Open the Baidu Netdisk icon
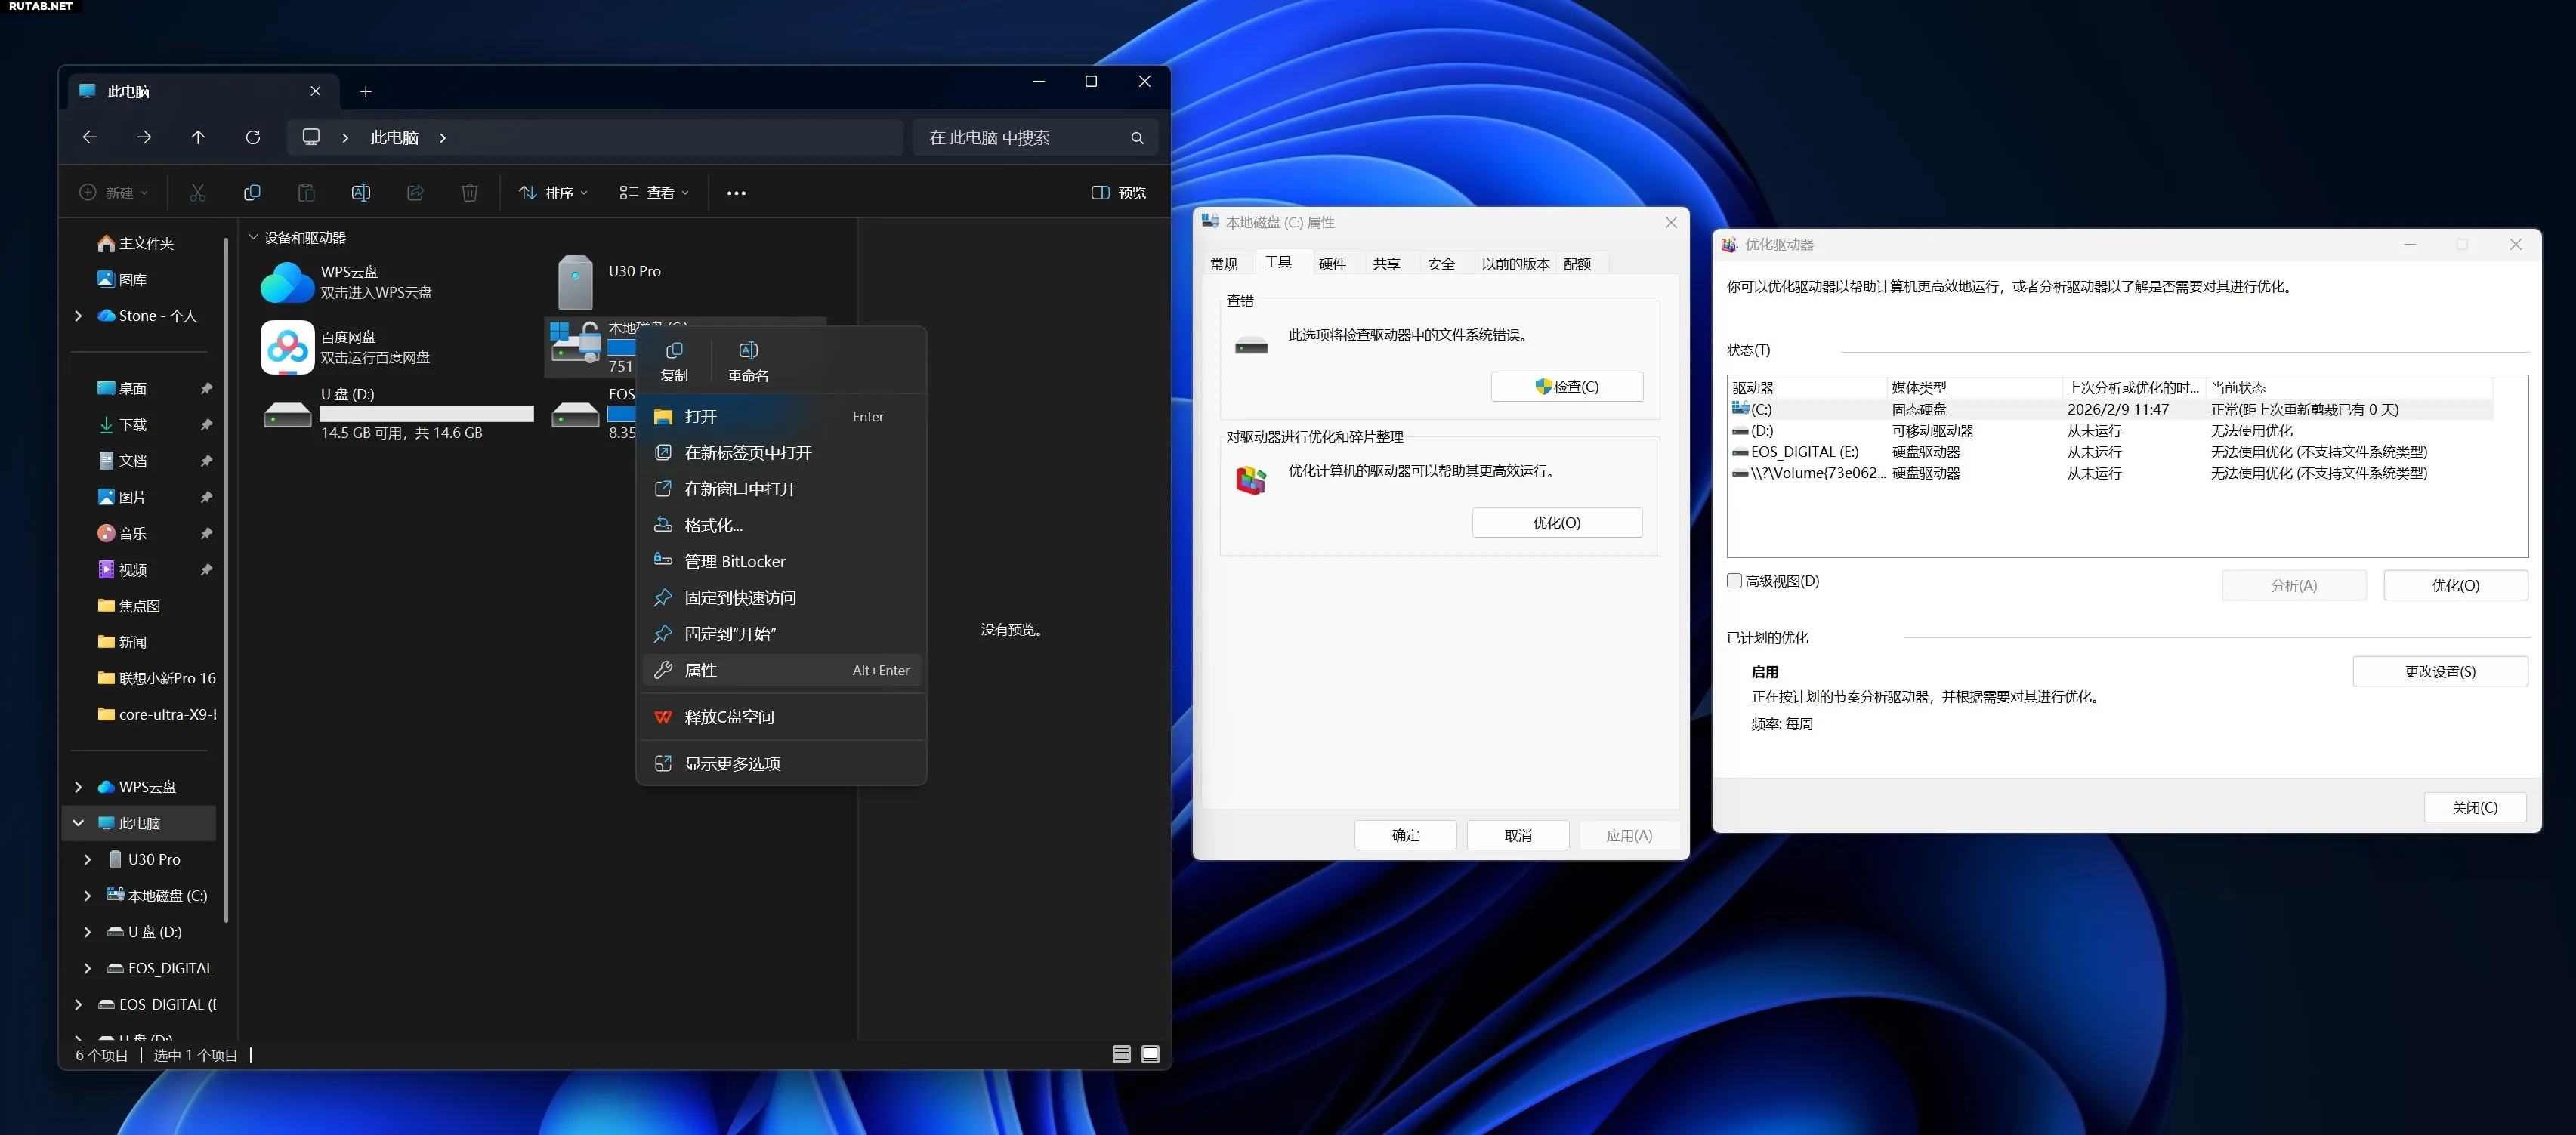 click(x=287, y=347)
